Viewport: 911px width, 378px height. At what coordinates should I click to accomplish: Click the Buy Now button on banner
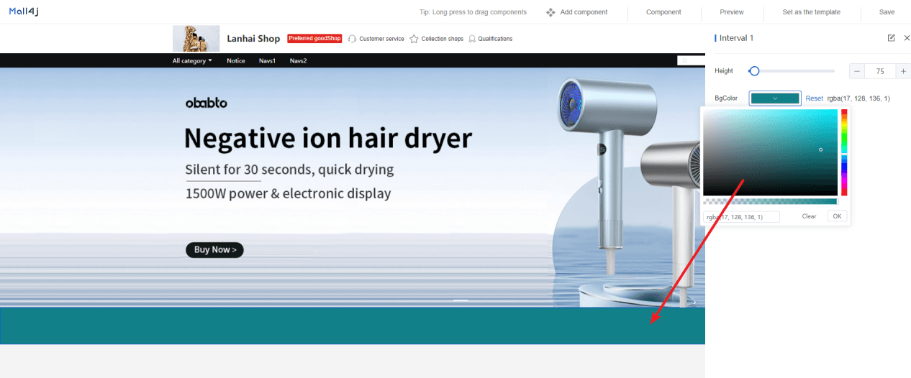214,250
